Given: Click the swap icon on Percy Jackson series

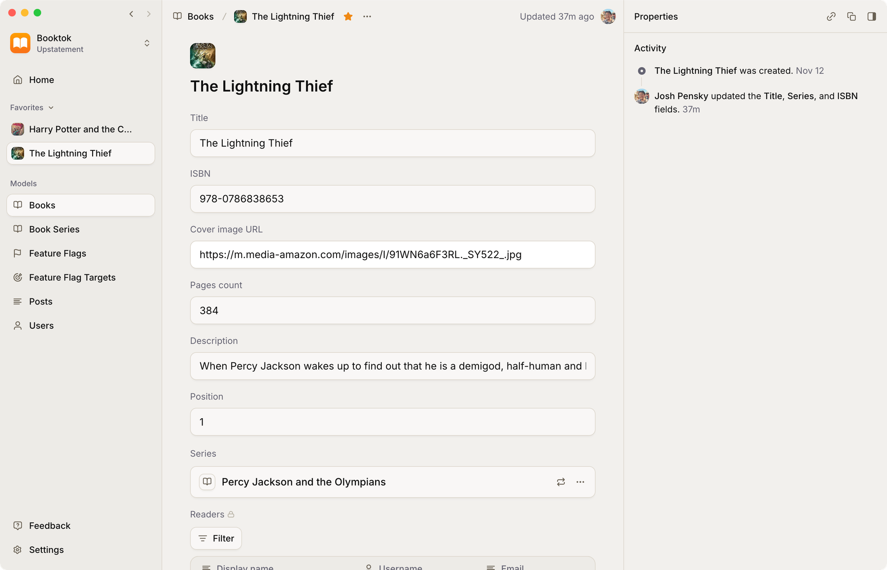Looking at the screenshot, I should [561, 482].
